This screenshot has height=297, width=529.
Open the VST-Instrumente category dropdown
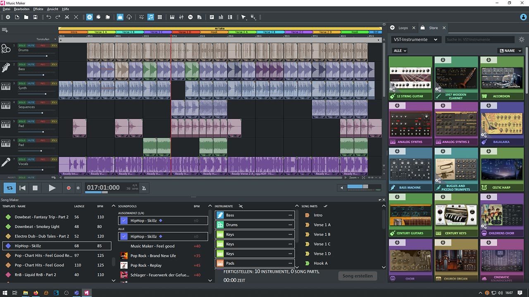click(415, 40)
